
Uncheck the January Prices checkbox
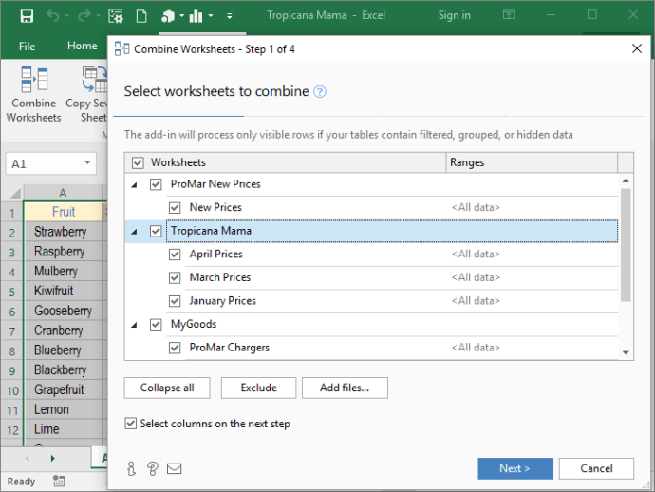pyautogui.click(x=175, y=301)
